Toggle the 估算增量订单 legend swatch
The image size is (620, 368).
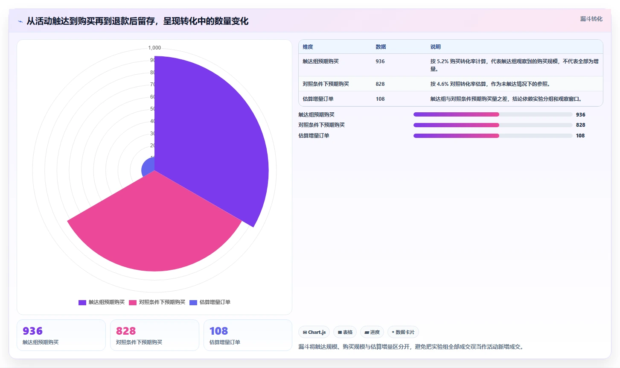pyautogui.click(x=193, y=302)
